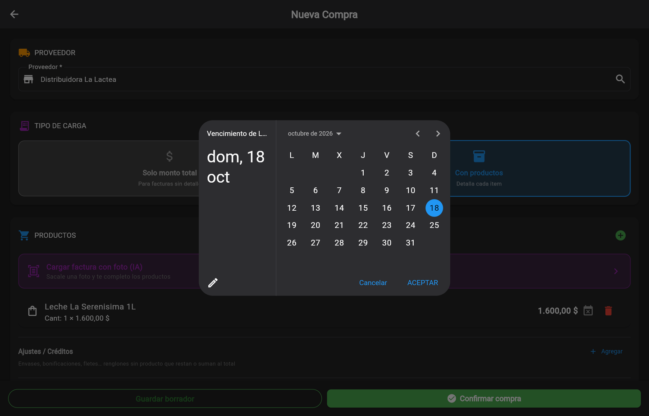Click the supplier search magnifier icon
This screenshot has width=649, height=416.
click(x=620, y=79)
